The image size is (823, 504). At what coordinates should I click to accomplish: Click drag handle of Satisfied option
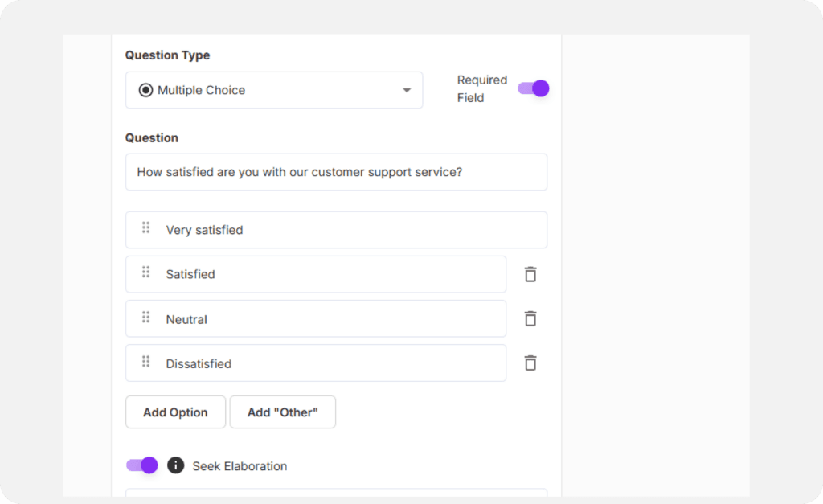(146, 272)
